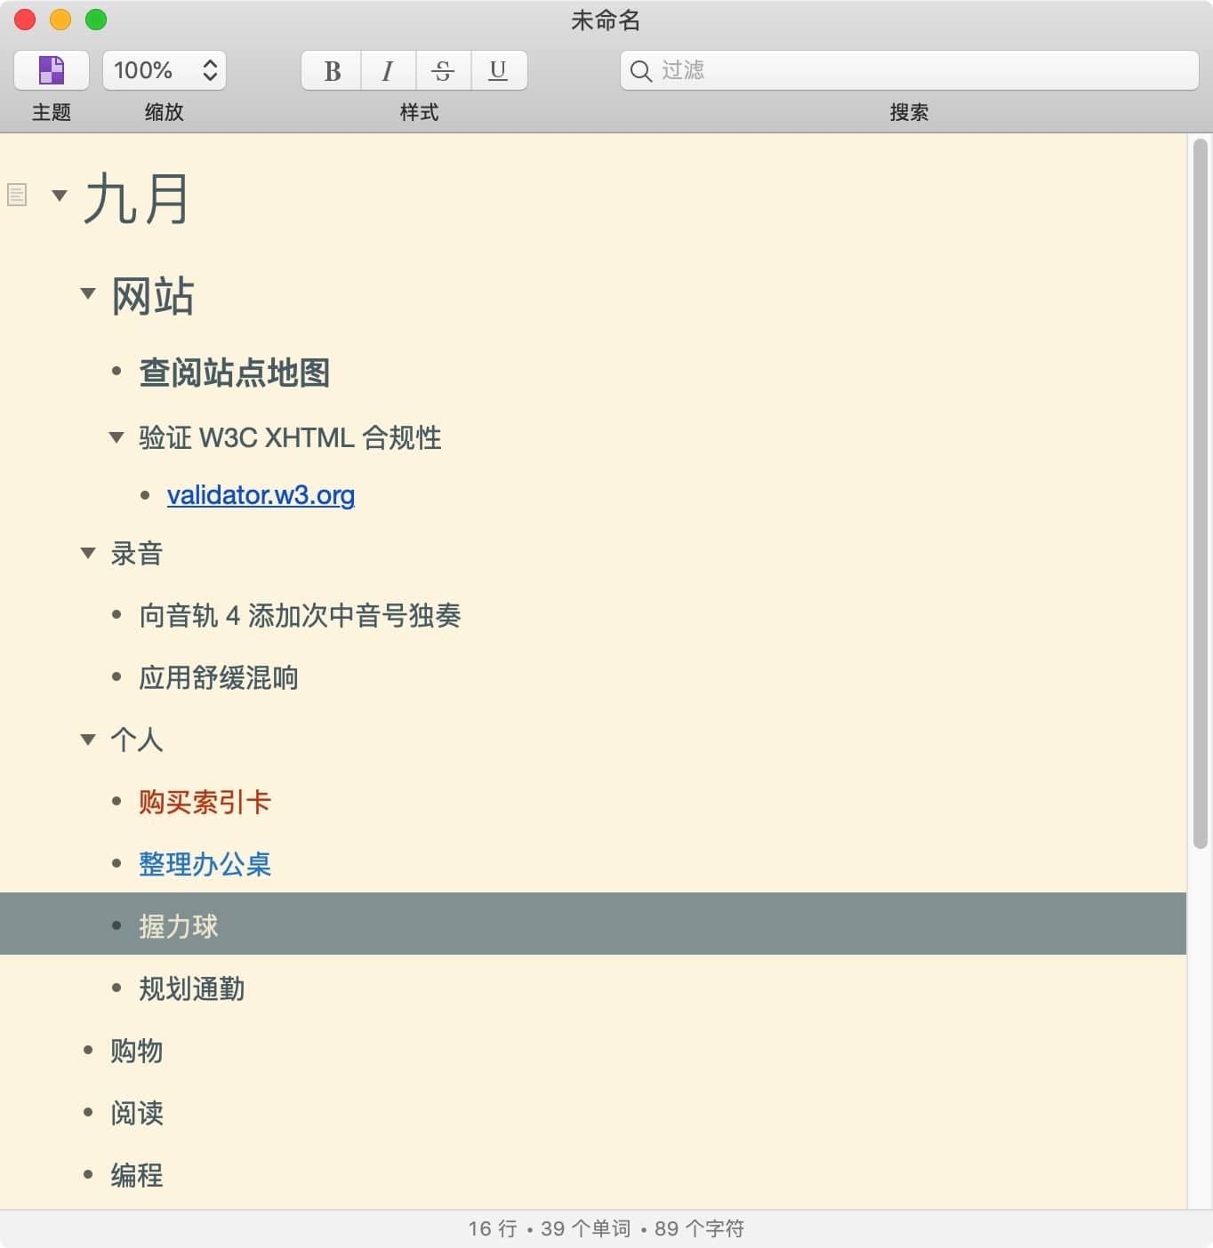This screenshot has height=1248, width=1213.
Task: Click the 过滤 search field
Action: pyautogui.click(x=909, y=70)
